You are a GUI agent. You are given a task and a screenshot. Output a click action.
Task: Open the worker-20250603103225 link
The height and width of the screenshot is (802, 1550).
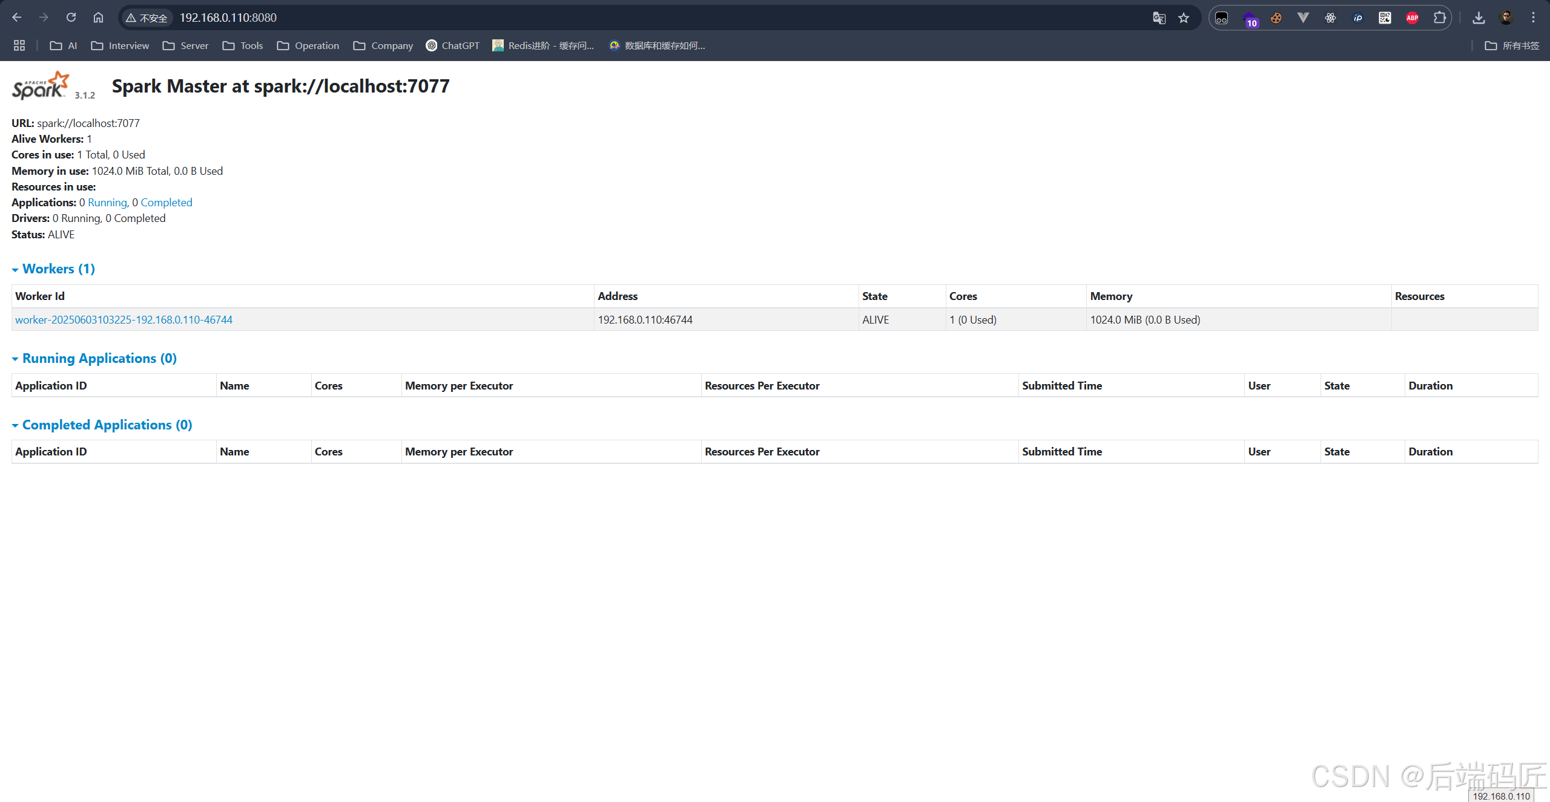(124, 319)
